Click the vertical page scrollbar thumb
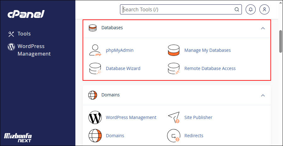Image resolution: width=283 pixels, height=146 pixels. [x=281, y=41]
